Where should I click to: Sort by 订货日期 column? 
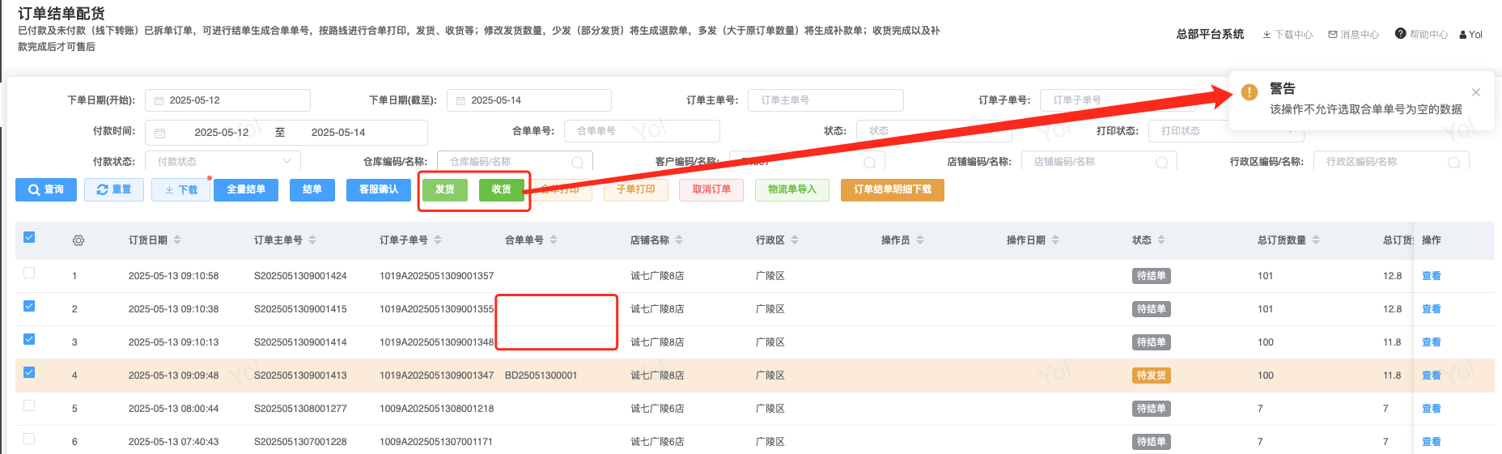[x=177, y=240]
